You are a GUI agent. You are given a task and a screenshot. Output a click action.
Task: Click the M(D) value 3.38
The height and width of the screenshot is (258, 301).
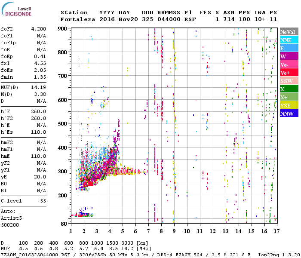pyautogui.click(x=40, y=94)
